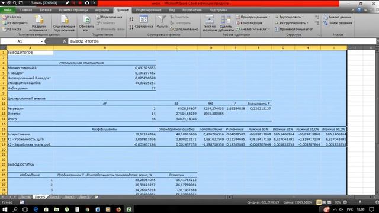Screen dimensions: 379x213
Task: Select cell 'ВЫВОД ОСТАТКА'
Action: coord(30,164)
